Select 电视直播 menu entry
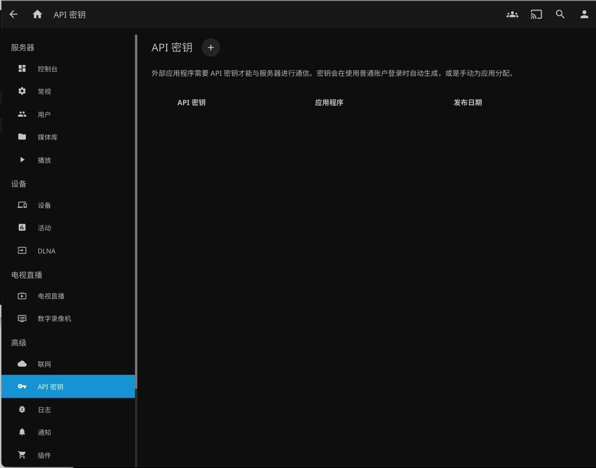The width and height of the screenshot is (596, 468). coord(68,296)
